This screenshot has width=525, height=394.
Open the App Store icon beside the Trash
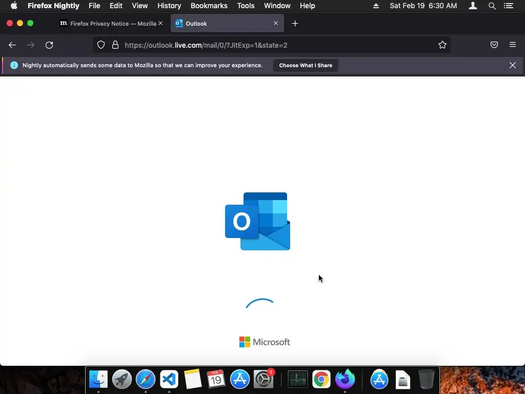379,379
